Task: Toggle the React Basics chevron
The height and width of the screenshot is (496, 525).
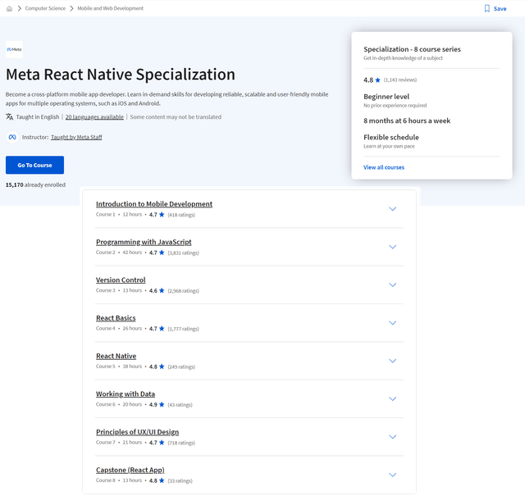Action: (392, 323)
